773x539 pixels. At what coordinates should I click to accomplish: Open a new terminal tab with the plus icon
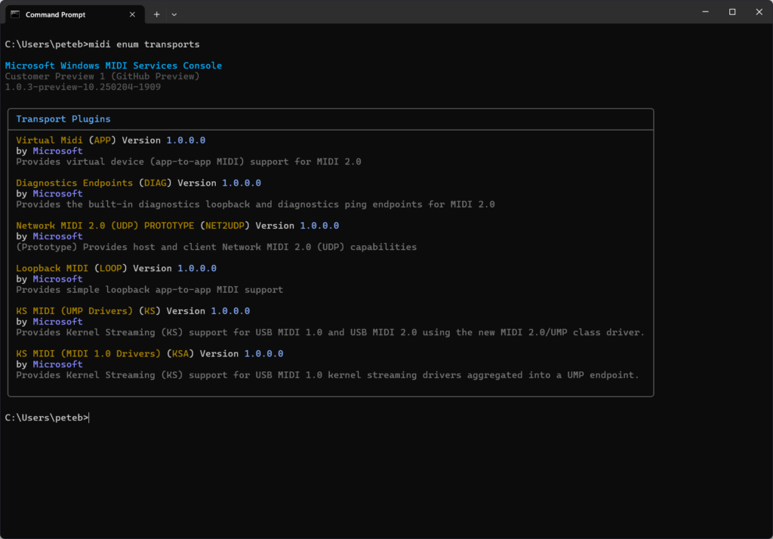(x=156, y=14)
